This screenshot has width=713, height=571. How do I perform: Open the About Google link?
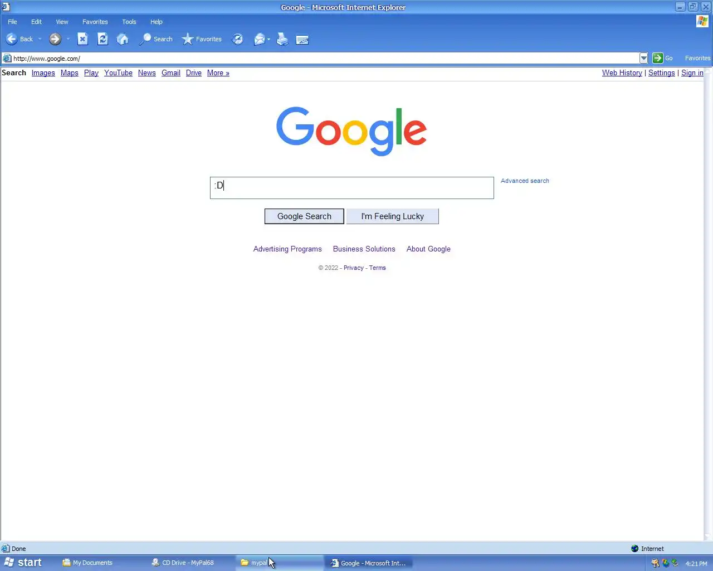coord(428,249)
